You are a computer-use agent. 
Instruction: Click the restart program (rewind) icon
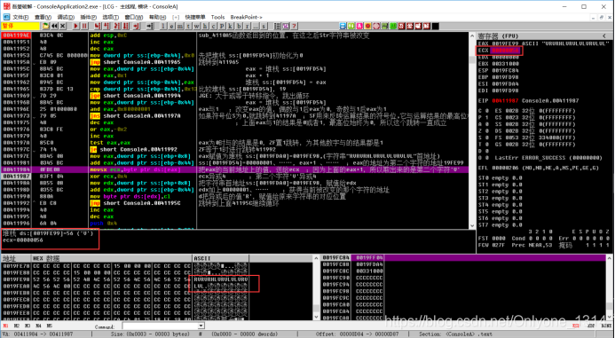point(54,26)
